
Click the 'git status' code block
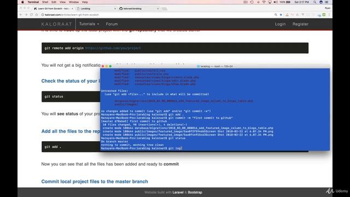click(71, 96)
